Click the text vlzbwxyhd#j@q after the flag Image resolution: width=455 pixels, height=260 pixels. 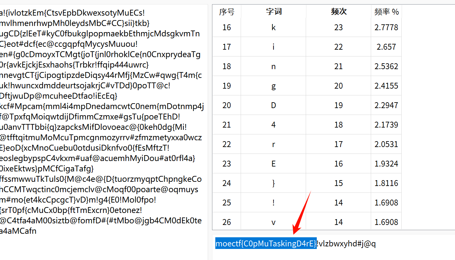click(x=347, y=243)
